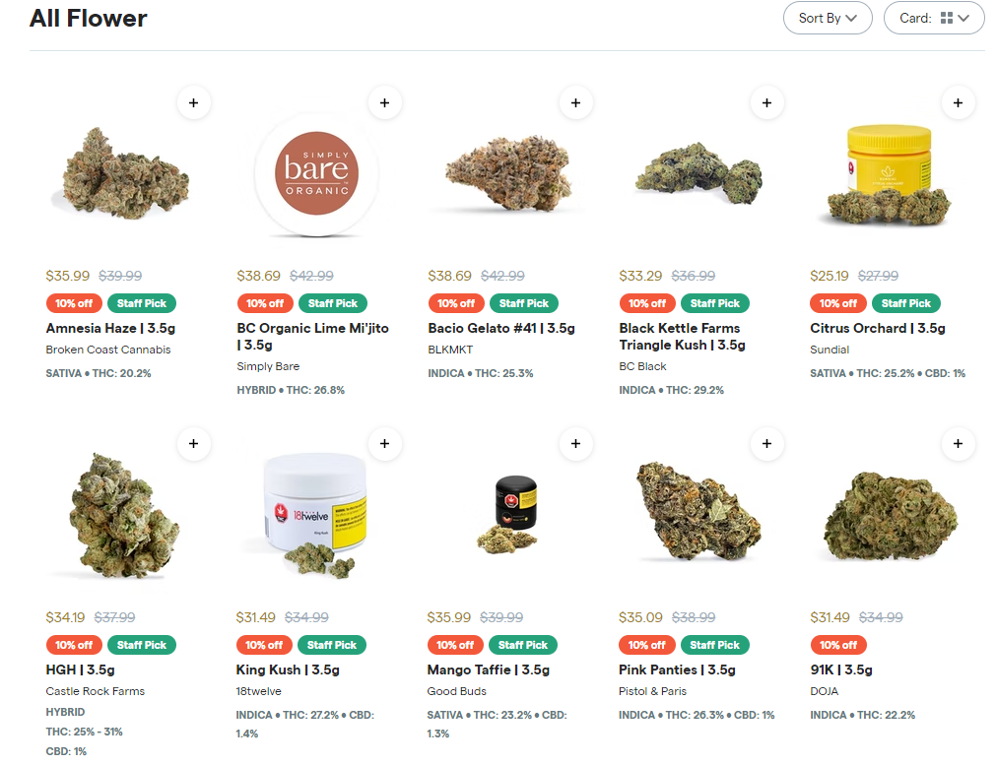Add Bacio Gelato #41 using plus icon
The width and height of the screenshot is (996, 765).
point(576,102)
